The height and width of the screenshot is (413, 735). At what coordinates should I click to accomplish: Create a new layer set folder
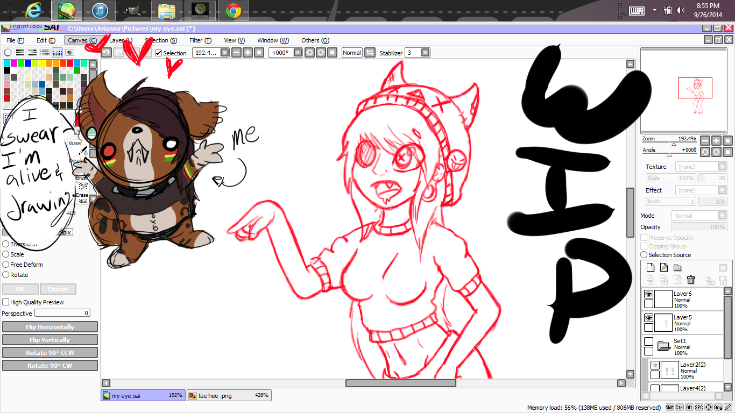coord(677,267)
